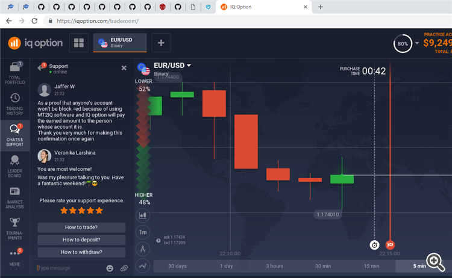Rate support with the third star

81,211
